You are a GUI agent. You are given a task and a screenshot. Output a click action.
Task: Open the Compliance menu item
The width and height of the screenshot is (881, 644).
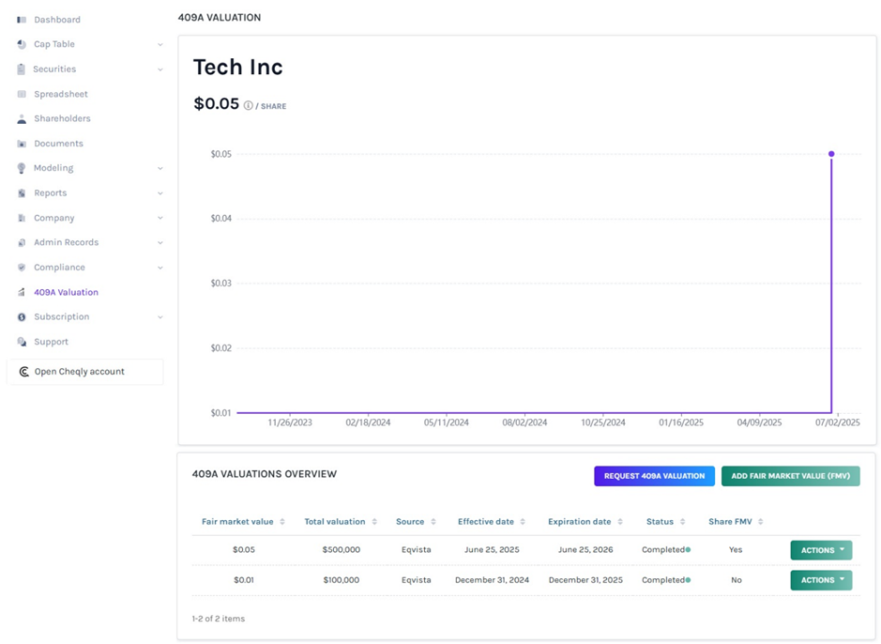[59, 268]
